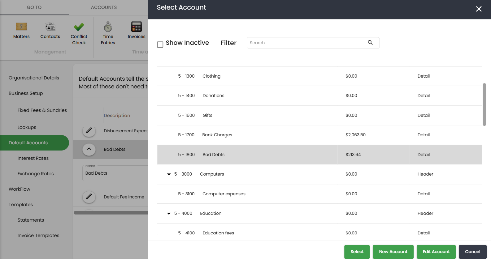Open the Invoices calculator icon

coord(136,27)
